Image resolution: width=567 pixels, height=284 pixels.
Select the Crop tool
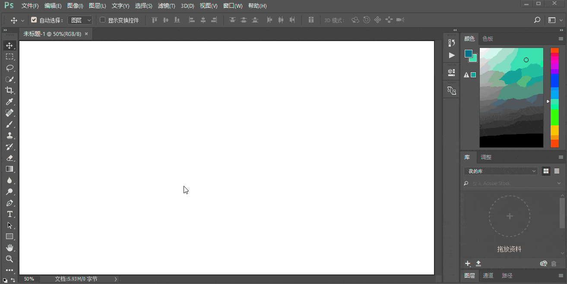click(x=10, y=90)
